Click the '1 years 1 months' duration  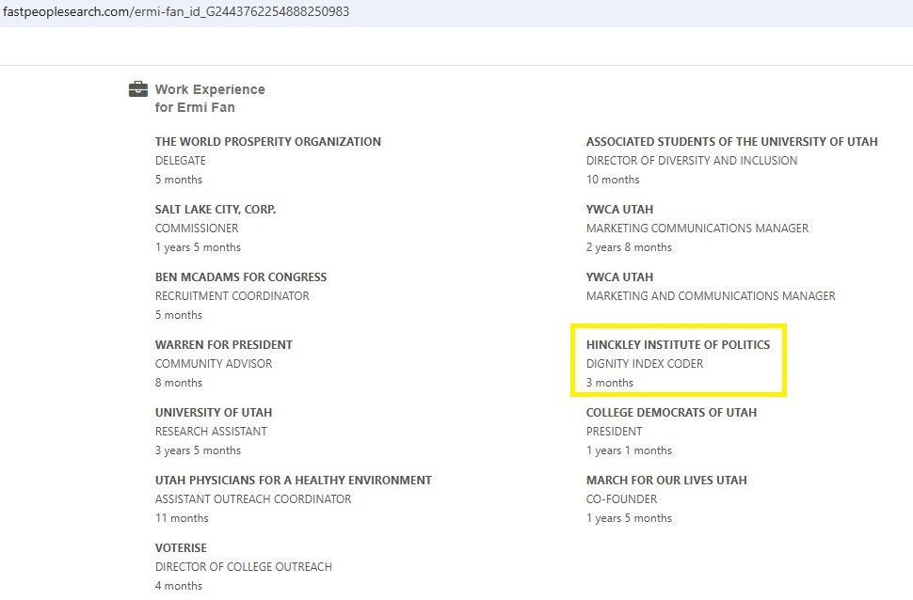(x=629, y=450)
